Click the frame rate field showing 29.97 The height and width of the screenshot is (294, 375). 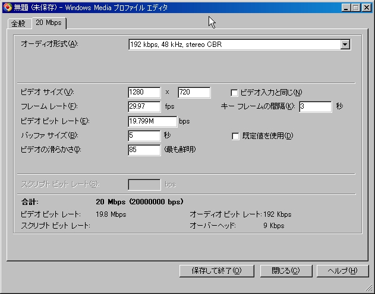point(144,106)
